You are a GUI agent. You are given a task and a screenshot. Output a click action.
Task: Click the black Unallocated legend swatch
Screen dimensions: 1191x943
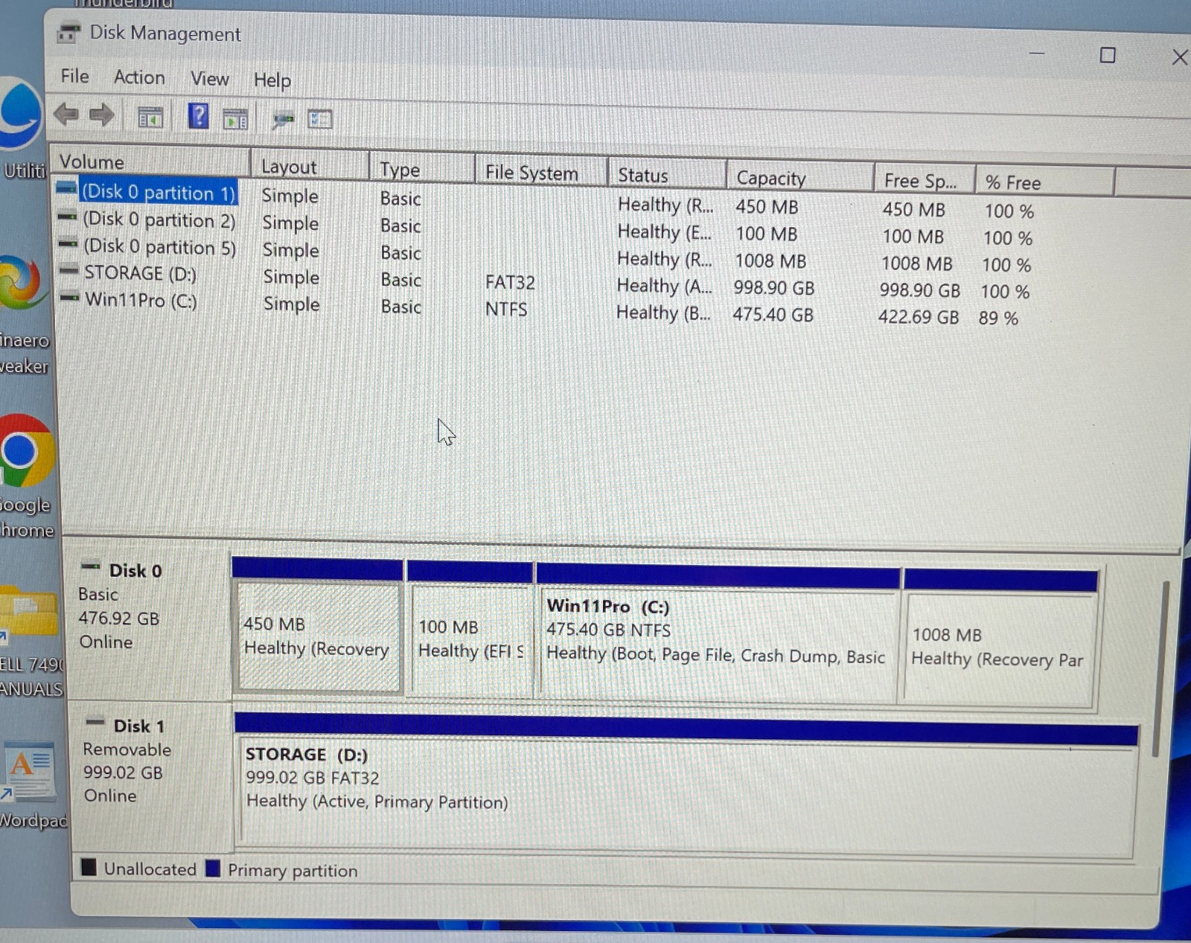[89, 867]
